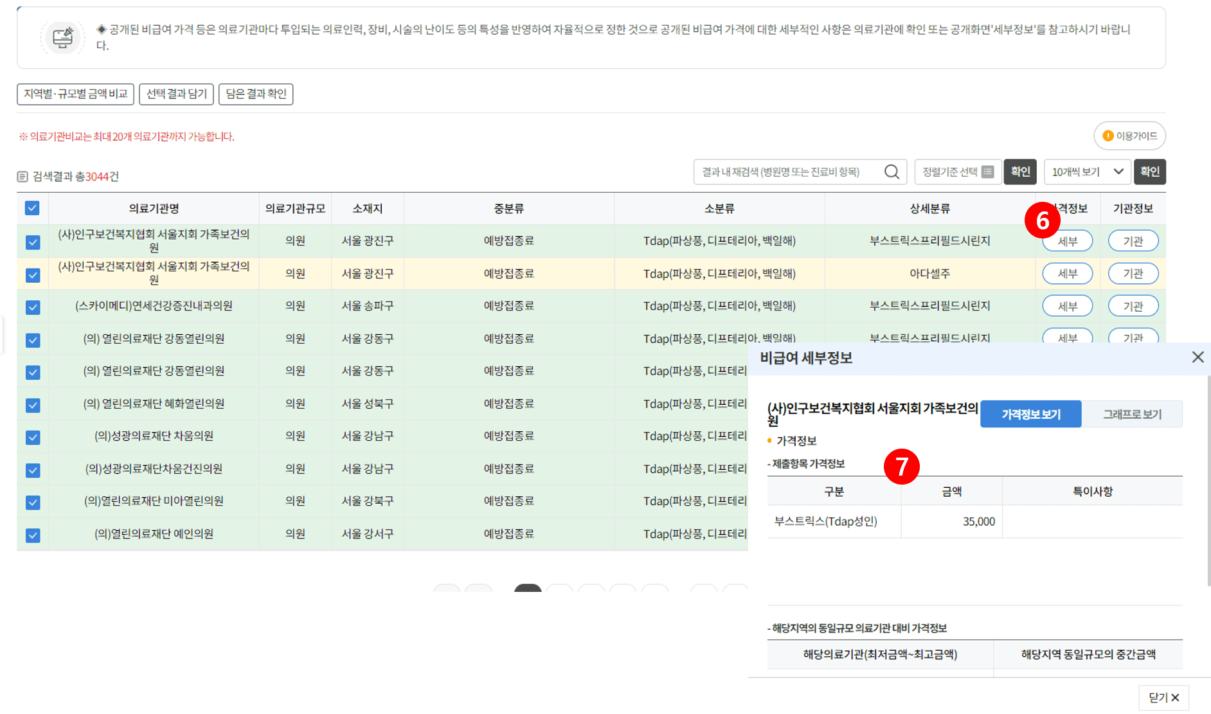Close the 비급여 세부정보 popup via X icon
This screenshot has height=714, width=1211.
click(x=1198, y=357)
